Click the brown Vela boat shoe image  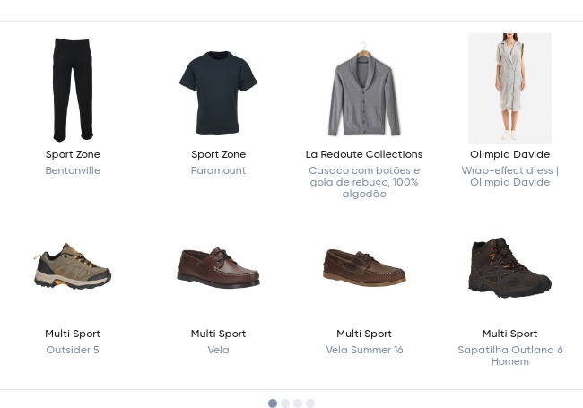pos(218,267)
